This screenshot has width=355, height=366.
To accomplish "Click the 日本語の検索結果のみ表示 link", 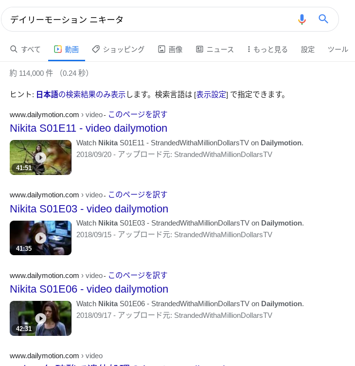I will click(81, 94).
